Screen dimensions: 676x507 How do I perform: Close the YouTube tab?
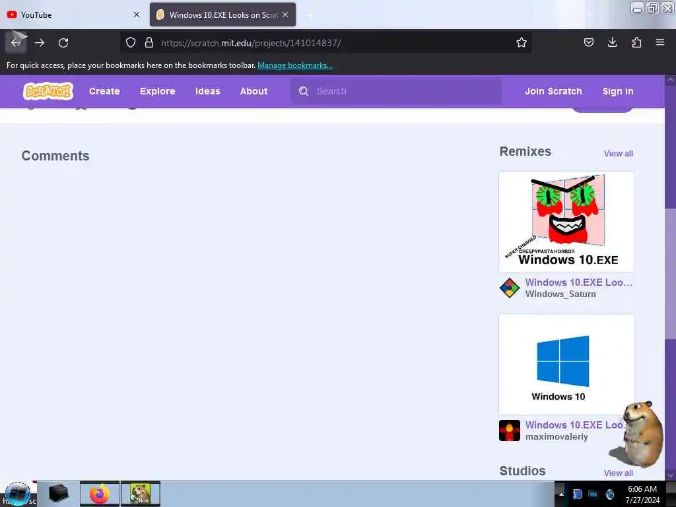click(137, 15)
